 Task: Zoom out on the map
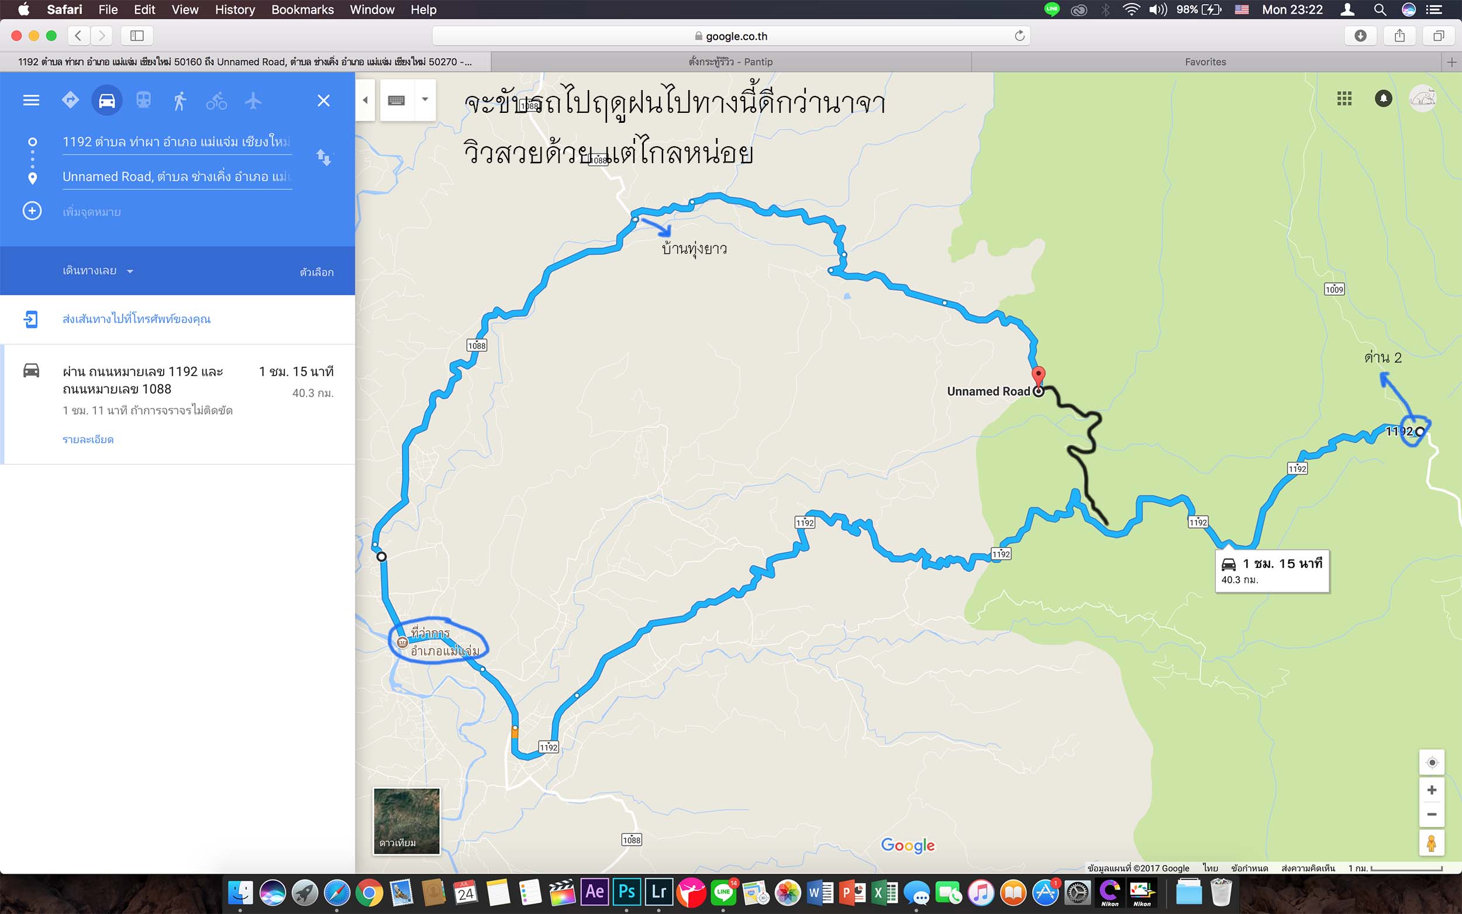1432,814
